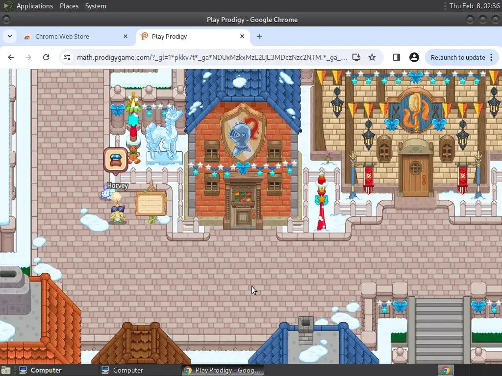
Task: Climb the stone staircase at bottom right
Action: tap(439, 330)
